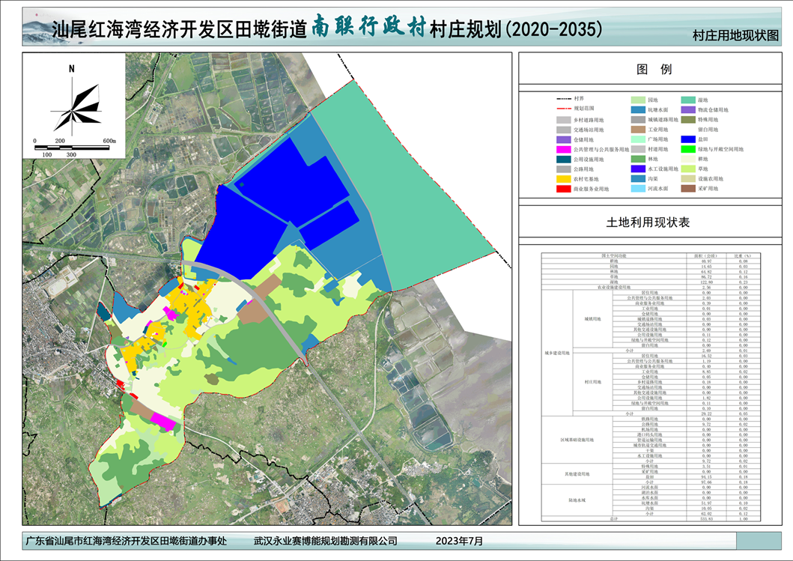Click the 总计 row label in the table
This screenshot has width=793, height=561.
click(x=614, y=519)
